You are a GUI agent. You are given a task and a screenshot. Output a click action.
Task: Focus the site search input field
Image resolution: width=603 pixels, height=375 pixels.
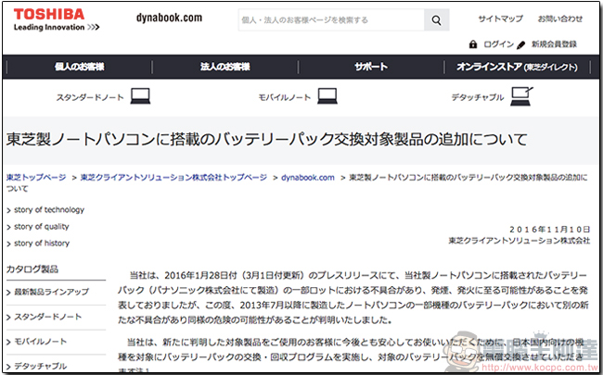tap(331, 20)
